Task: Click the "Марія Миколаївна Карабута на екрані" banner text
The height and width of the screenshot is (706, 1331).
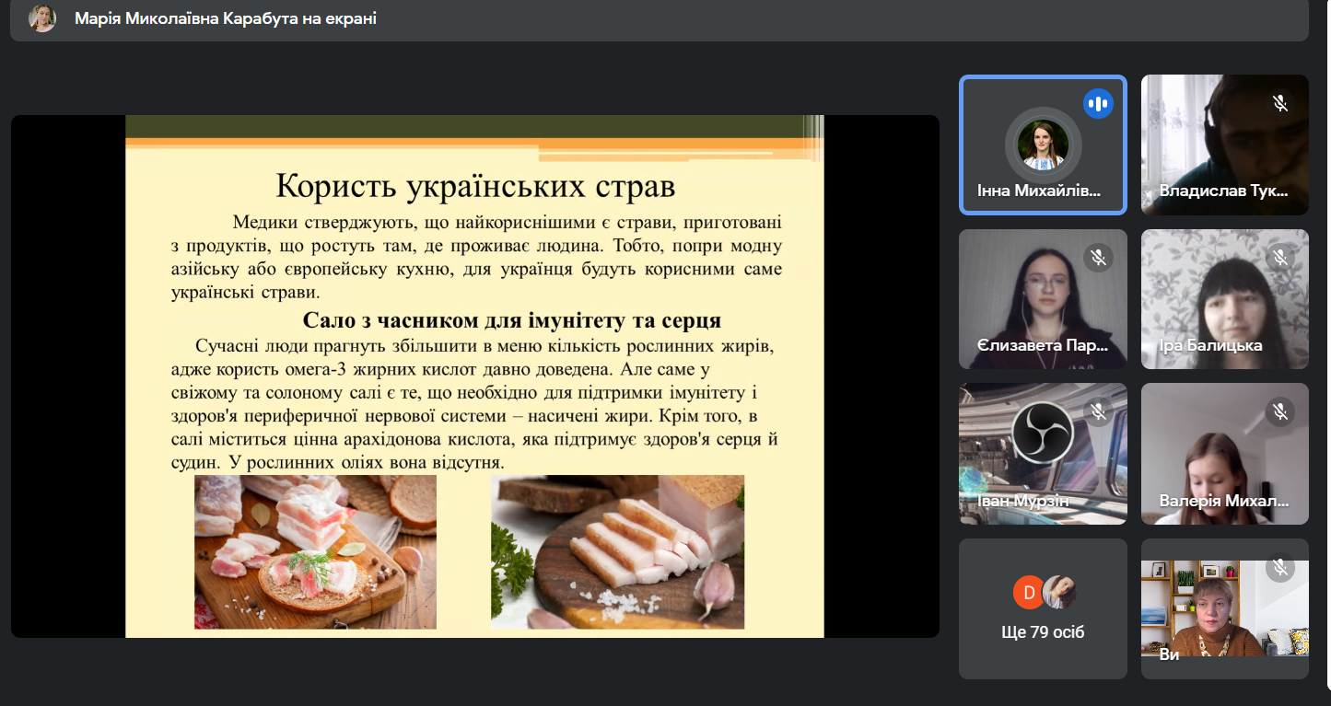Action: (x=225, y=18)
